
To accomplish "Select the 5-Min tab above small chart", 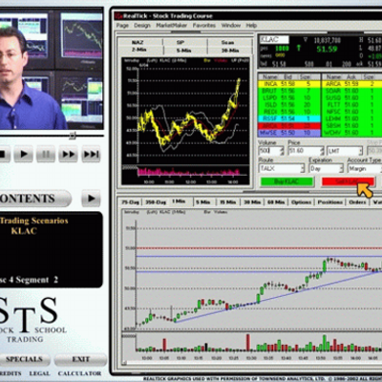I will point(183,51).
